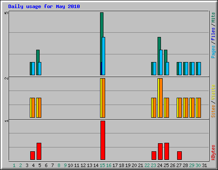
Task: Click the red KBytes bar for day 24
Action: pos(160,152)
